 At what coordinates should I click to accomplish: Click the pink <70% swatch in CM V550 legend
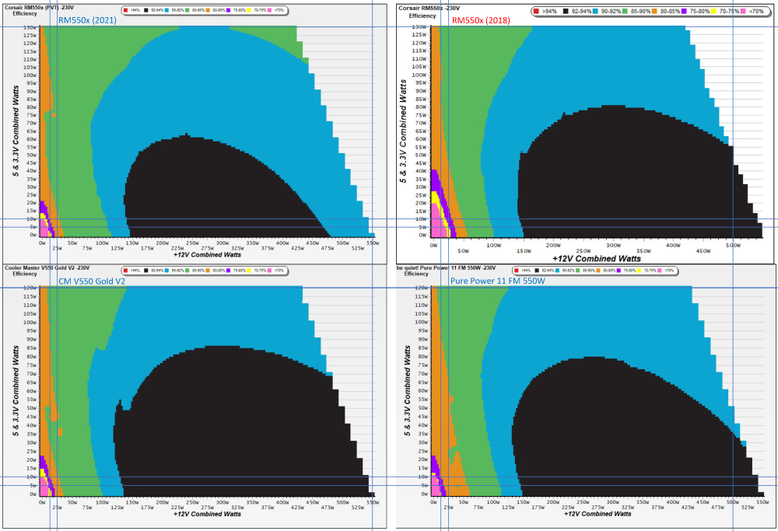269,271
